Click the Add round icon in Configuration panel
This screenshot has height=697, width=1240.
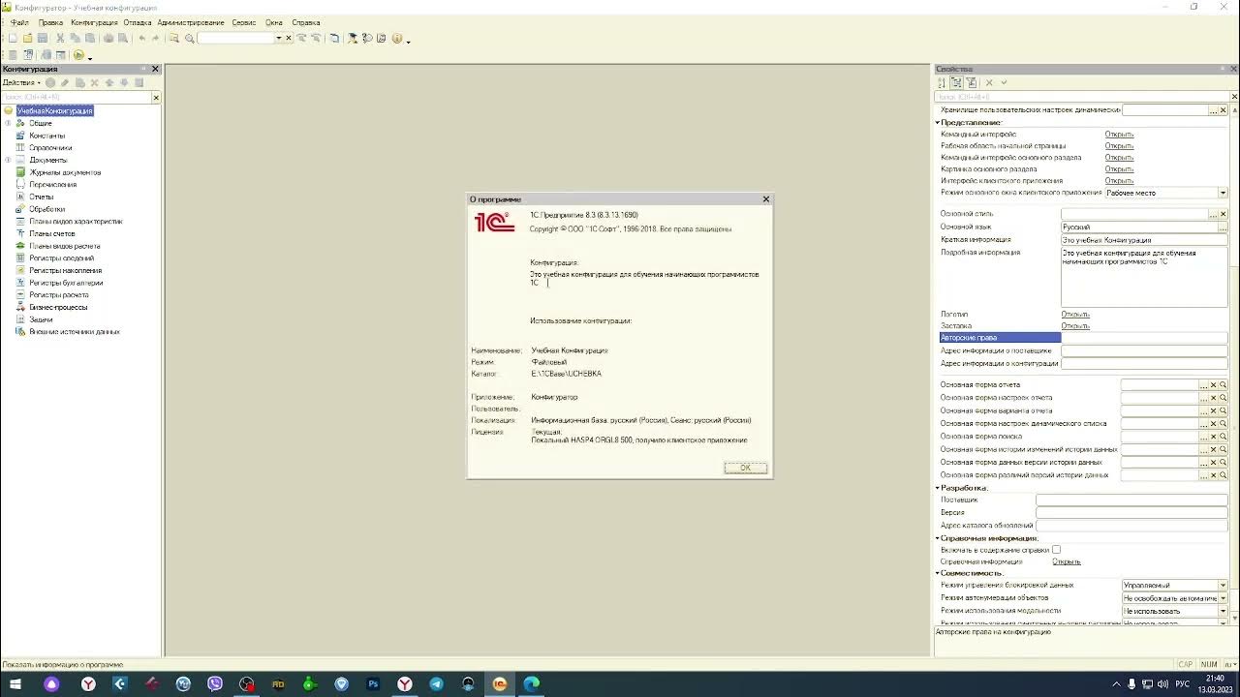(x=50, y=82)
